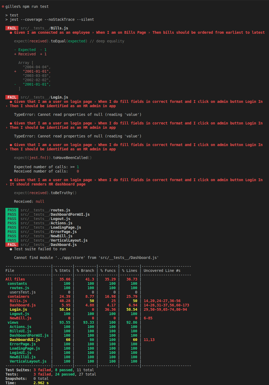The image size is (269, 385).
Task: Click the "containers" folder row in the coverage table
Action: coord(18,296)
